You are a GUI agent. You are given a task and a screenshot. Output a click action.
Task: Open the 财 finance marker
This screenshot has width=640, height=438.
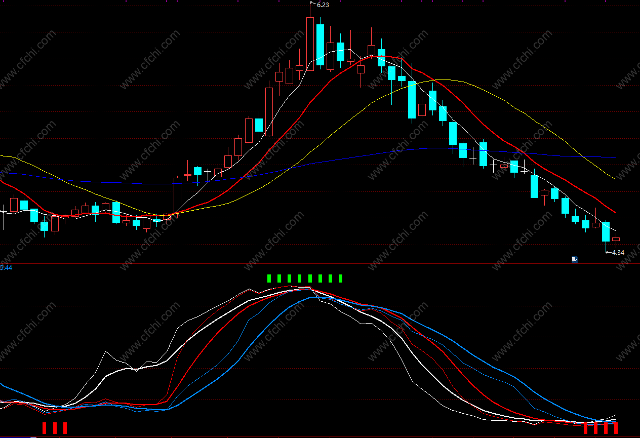click(x=575, y=259)
